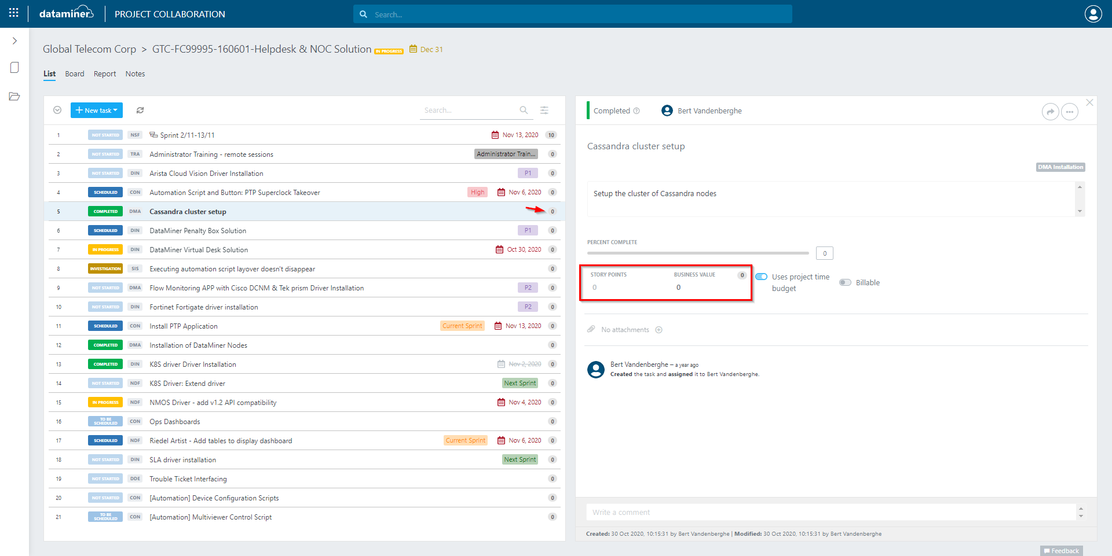The width and height of the screenshot is (1112, 556).
Task: Close the task detail panel
Action: tap(1089, 102)
